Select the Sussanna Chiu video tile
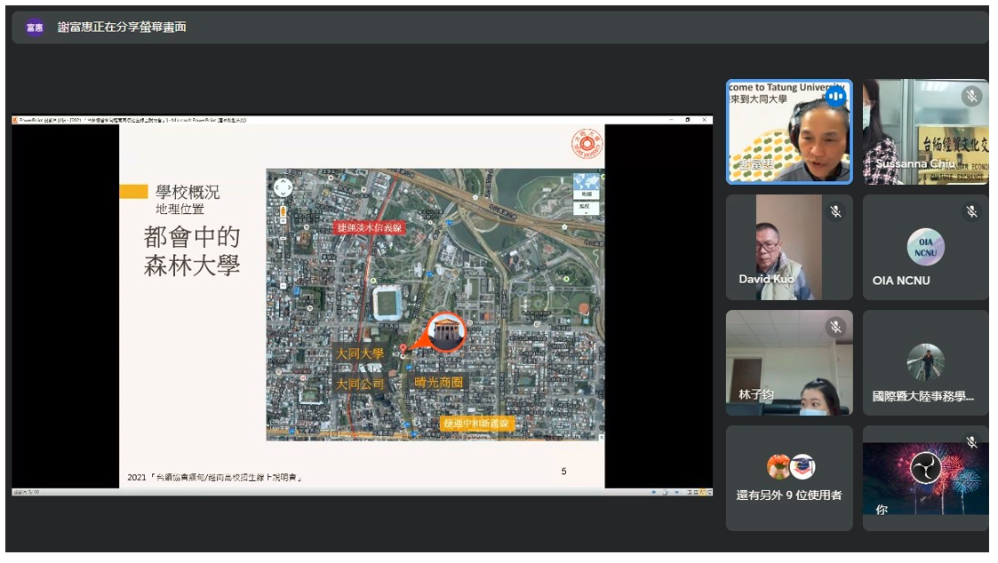The image size is (998, 563). coord(925,132)
